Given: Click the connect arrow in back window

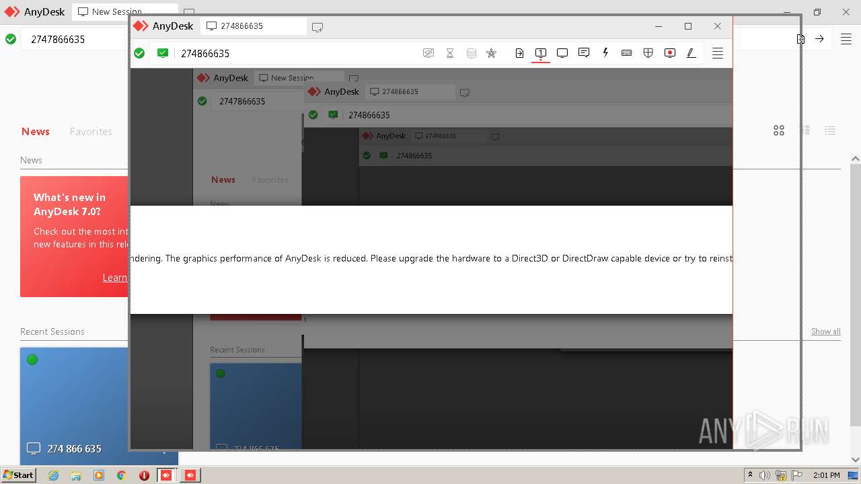Looking at the screenshot, I should click(819, 39).
